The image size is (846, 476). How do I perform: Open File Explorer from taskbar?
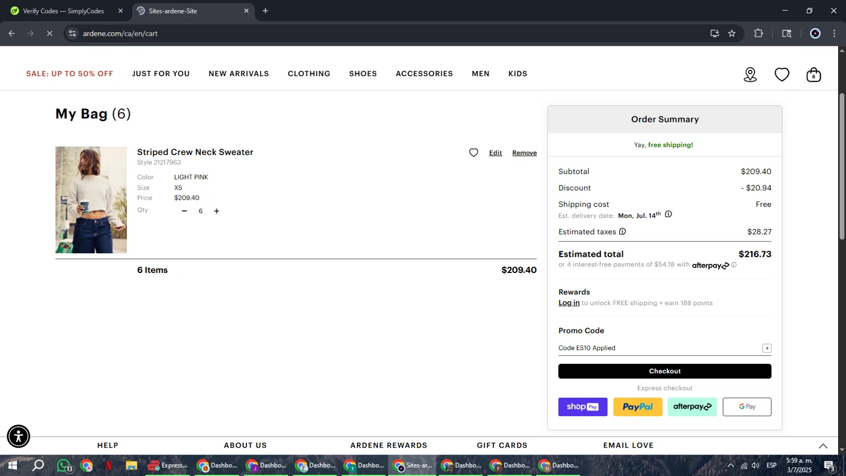(x=131, y=465)
